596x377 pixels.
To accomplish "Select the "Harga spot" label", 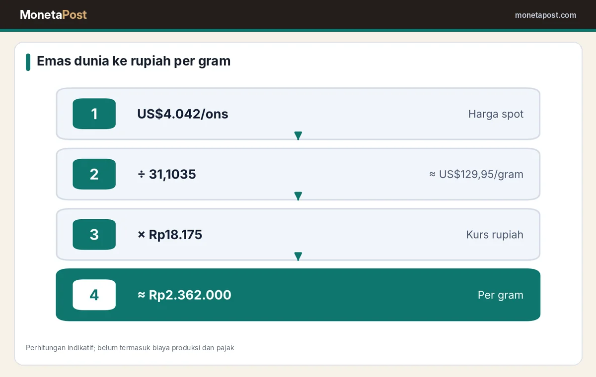I will [x=496, y=114].
